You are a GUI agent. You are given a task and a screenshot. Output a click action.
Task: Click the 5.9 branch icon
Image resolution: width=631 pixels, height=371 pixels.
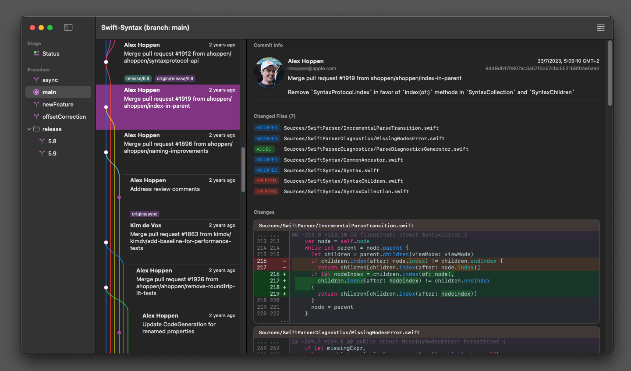pyautogui.click(x=42, y=153)
